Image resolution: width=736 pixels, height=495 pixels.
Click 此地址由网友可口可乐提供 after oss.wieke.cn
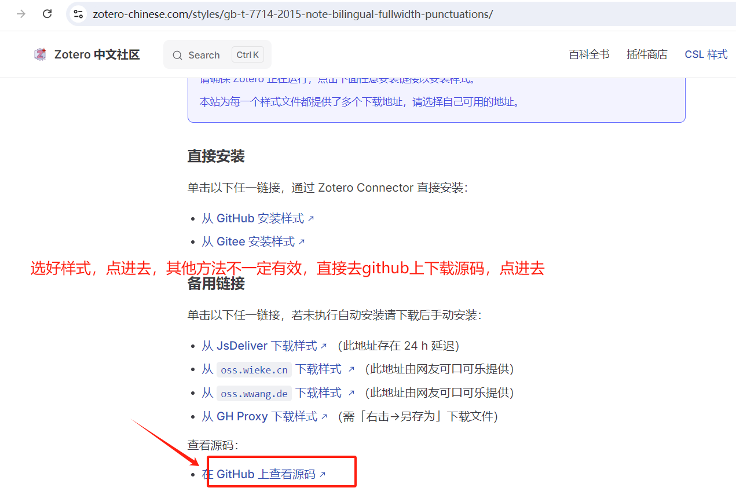pos(439,369)
